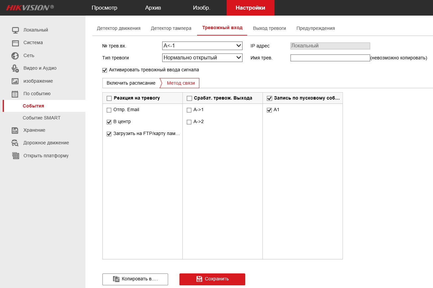
Task: Click the По событию calendar icon
Action: click(15, 94)
